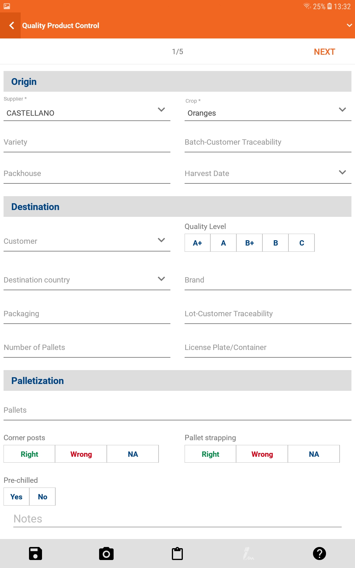Open the camera to take photo

click(x=106, y=554)
